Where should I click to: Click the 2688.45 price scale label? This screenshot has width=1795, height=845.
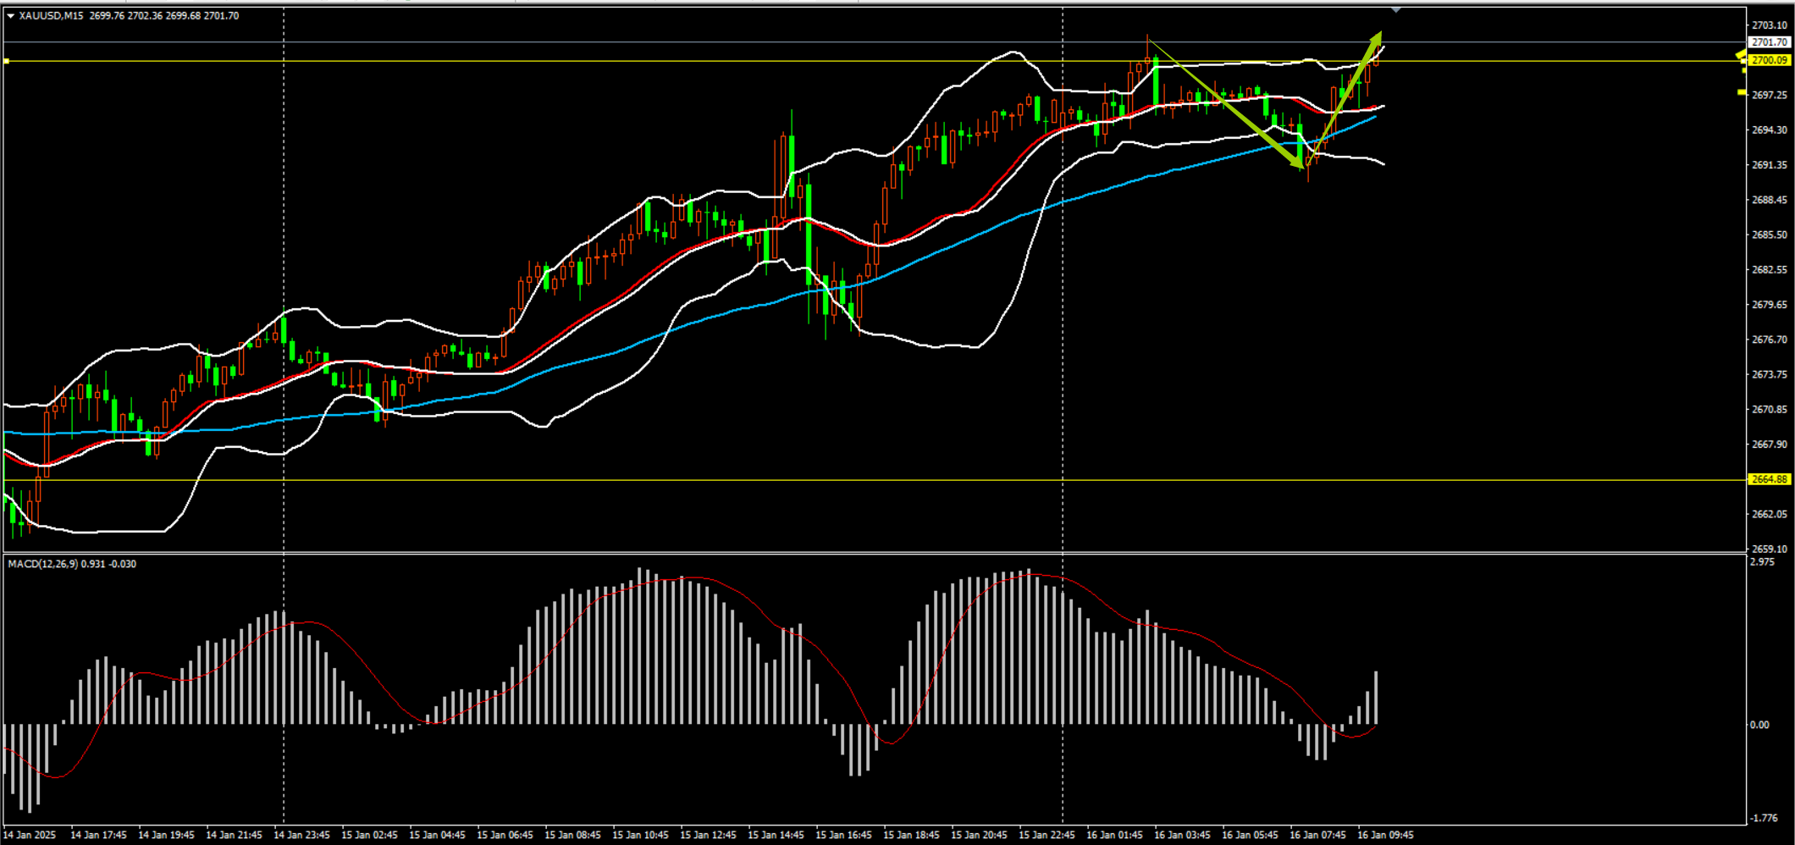[1770, 200]
